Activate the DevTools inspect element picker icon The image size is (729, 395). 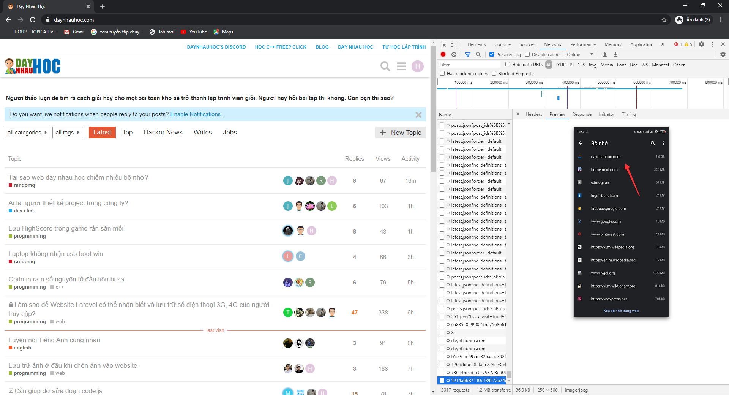(443, 44)
